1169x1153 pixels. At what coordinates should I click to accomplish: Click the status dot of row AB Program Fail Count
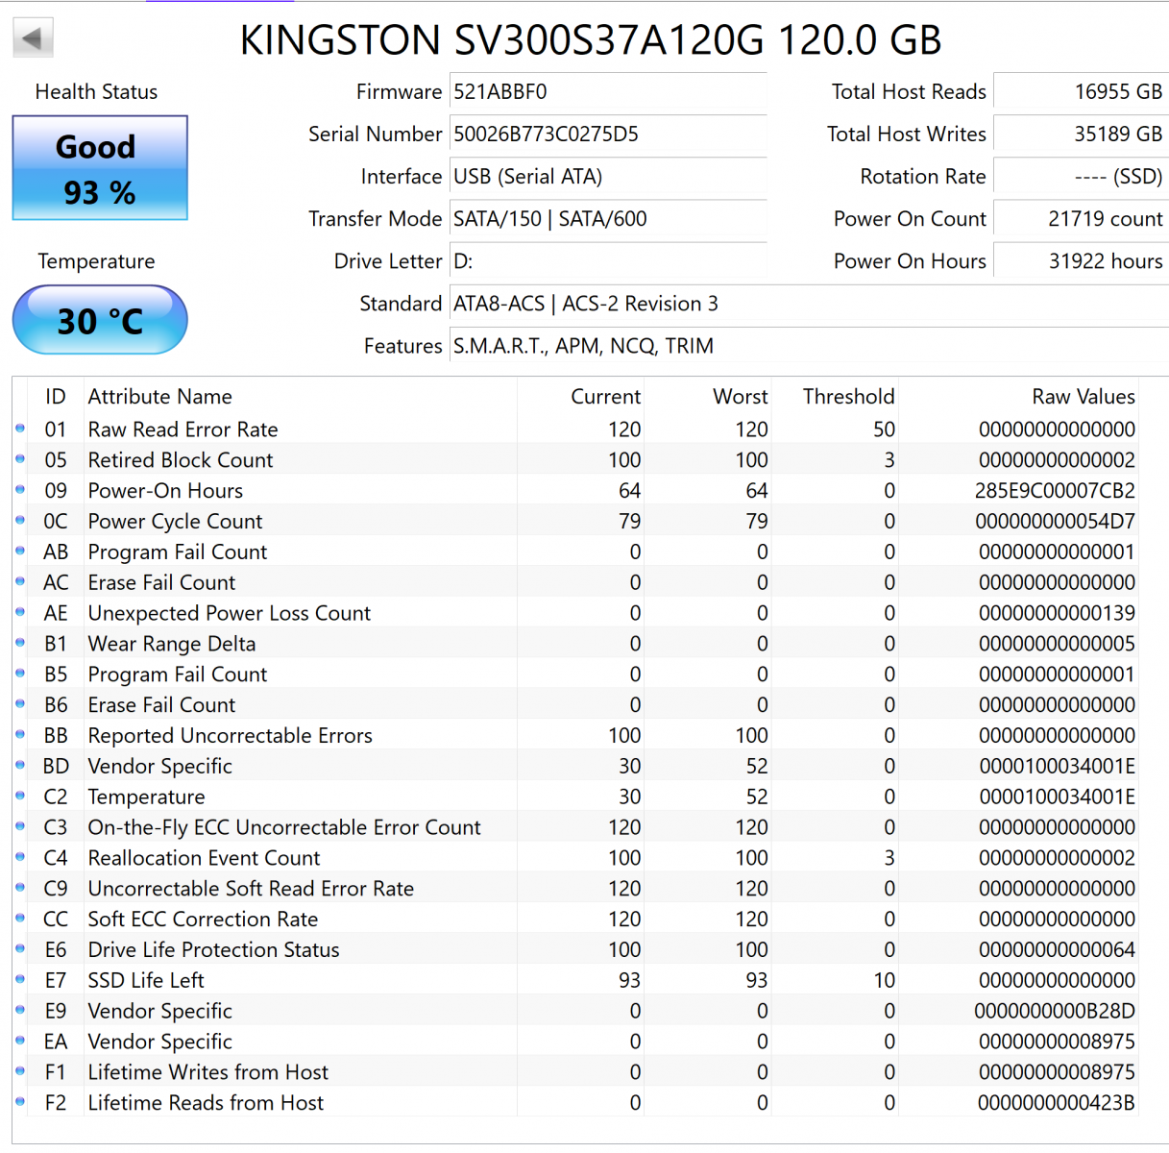(x=20, y=552)
